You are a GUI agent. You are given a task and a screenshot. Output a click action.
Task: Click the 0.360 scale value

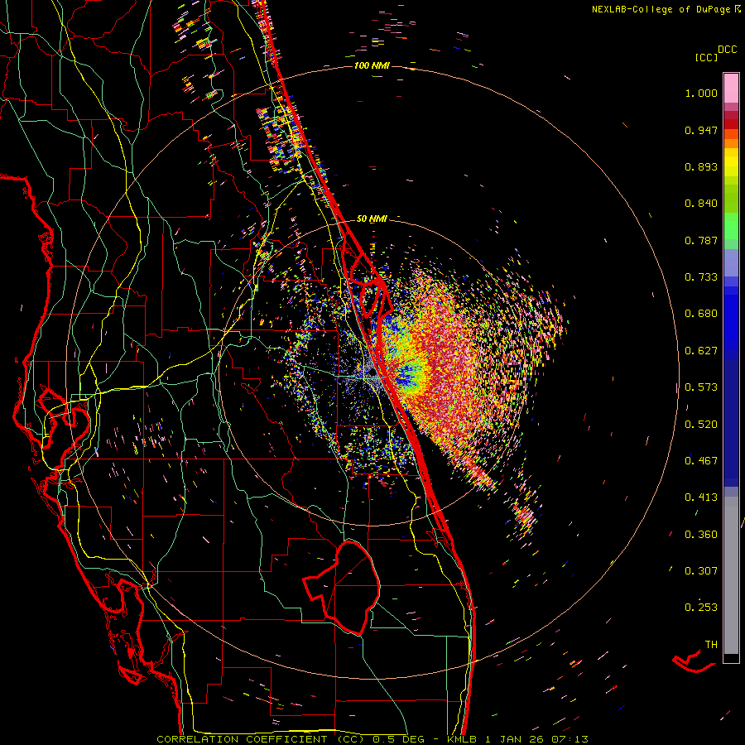pos(701,535)
